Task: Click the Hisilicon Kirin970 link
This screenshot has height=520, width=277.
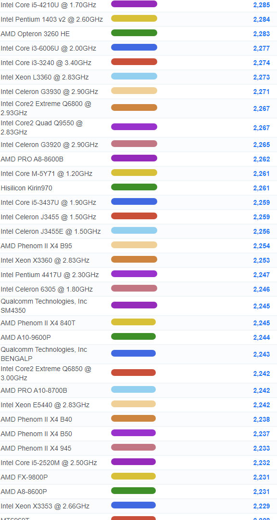Action: [x=26, y=188]
